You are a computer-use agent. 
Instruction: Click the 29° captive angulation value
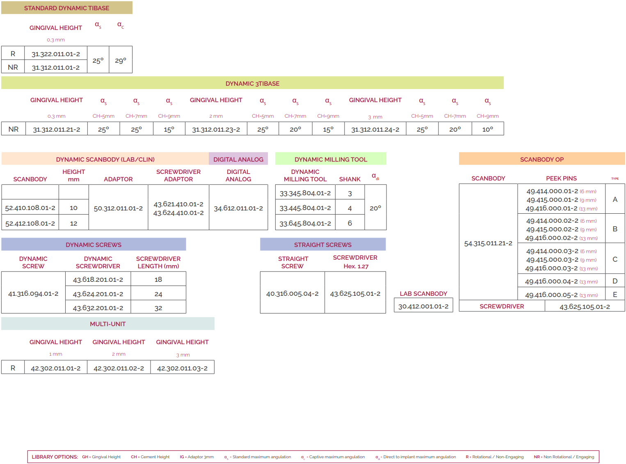tap(121, 60)
